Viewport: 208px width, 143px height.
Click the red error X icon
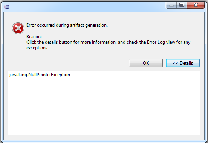[18, 28]
